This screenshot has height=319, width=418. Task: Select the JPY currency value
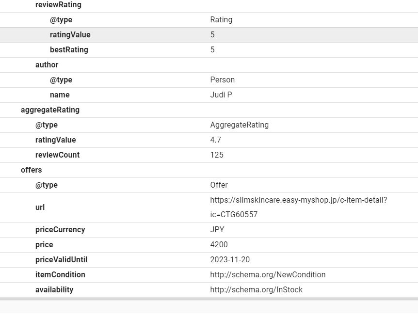(217, 230)
